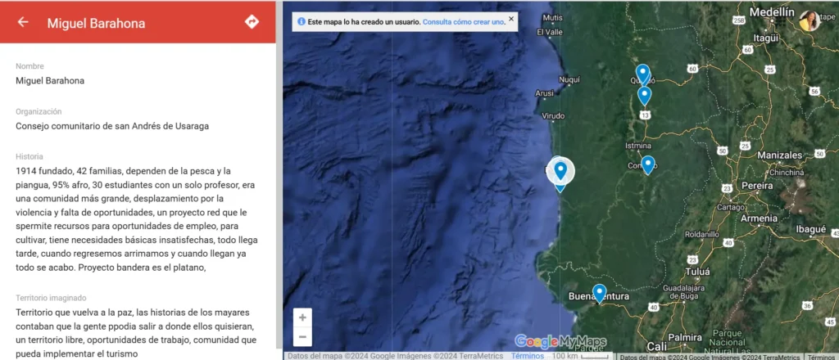Close the user-created map notice

coord(511,19)
